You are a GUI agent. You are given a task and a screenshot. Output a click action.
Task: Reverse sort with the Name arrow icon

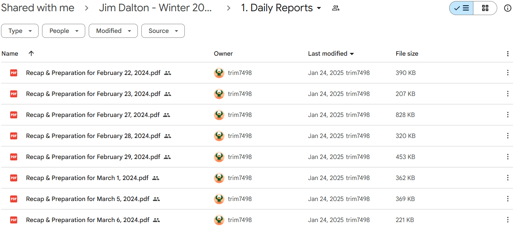coord(31,54)
